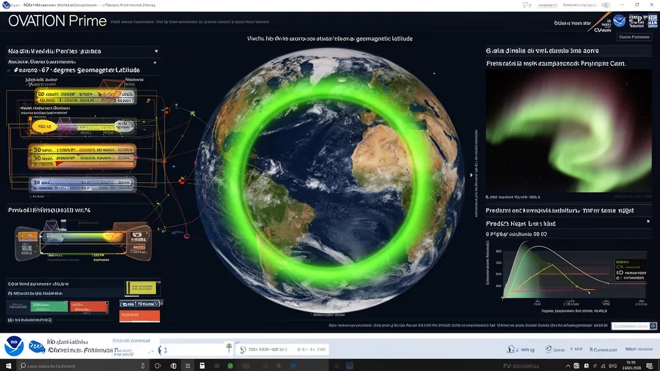Click the NOAA logo in the bottom bar

(x=14, y=346)
